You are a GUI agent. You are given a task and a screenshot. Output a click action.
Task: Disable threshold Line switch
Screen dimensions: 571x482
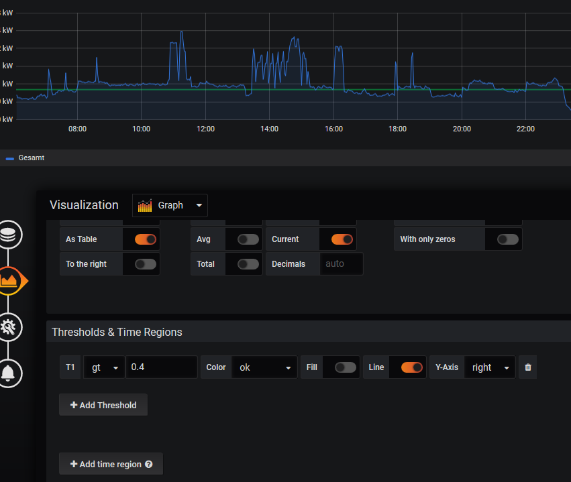[412, 367]
